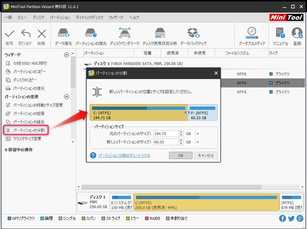Close the パーティションの分割 dialog
The image size is (307, 229).
[x=216, y=73]
